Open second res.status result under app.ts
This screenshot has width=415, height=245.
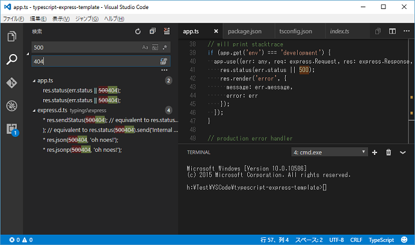(82, 100)
